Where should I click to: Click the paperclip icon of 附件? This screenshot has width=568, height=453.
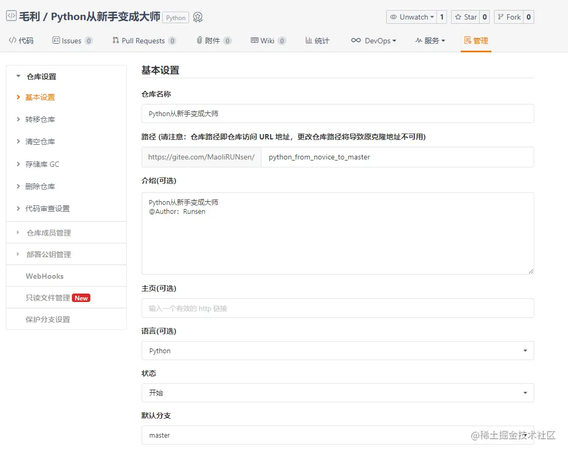tap(199, 40)
